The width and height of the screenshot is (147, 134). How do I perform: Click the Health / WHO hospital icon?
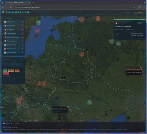(5, 45)
